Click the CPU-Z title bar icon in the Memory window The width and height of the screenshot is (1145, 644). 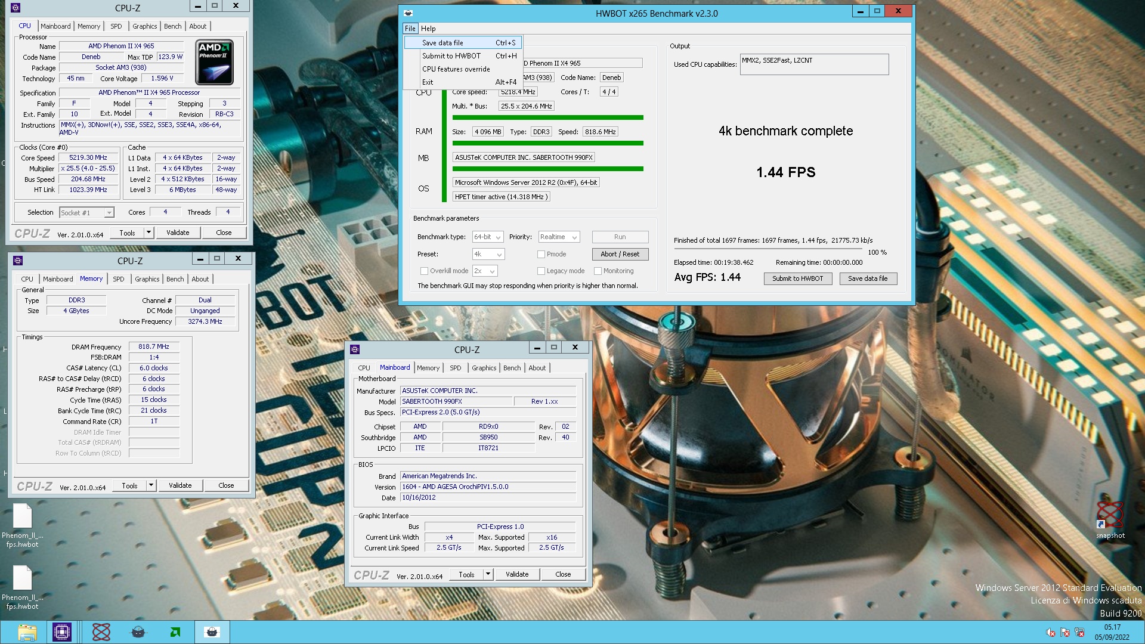click(18, 261)
